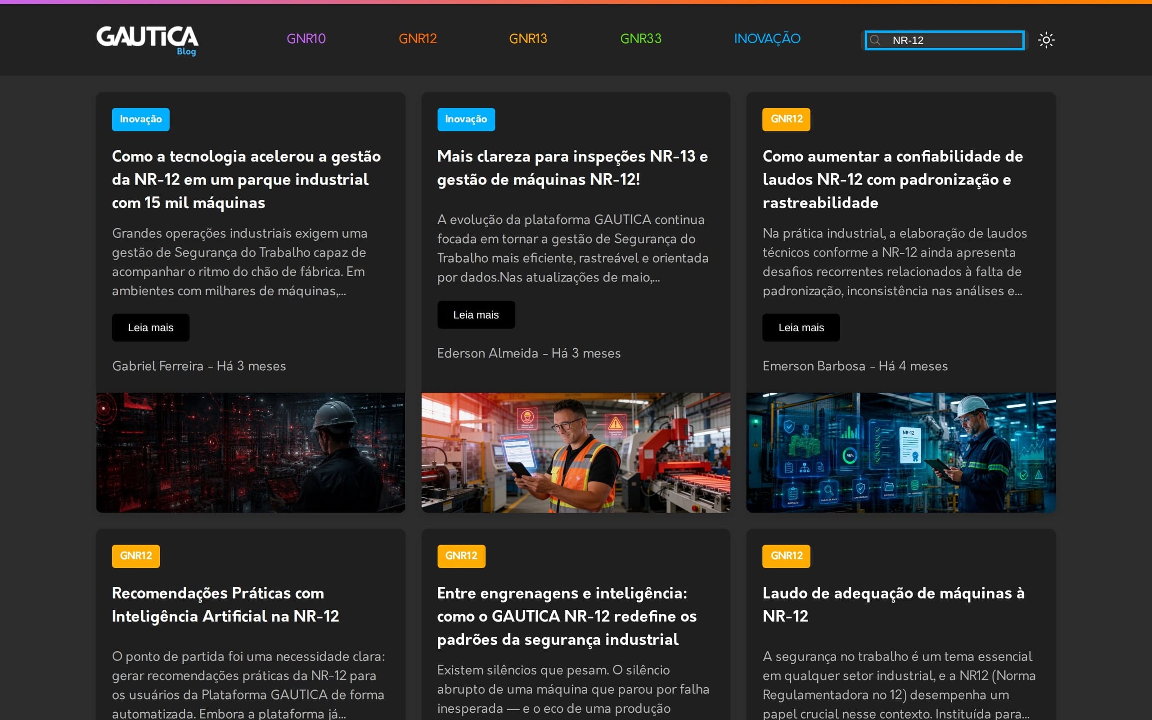Image resolution: width=1152 pixels, height=720 pixels.
Task: Open the orange vest worker with tablet thumbnail
Action: click(576, 452)
